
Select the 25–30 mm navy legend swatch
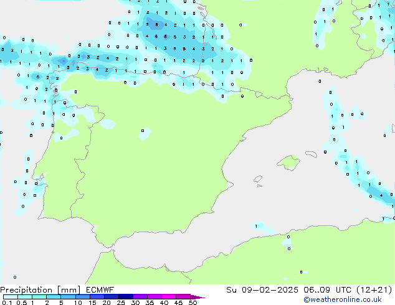(x=126, y=297)
